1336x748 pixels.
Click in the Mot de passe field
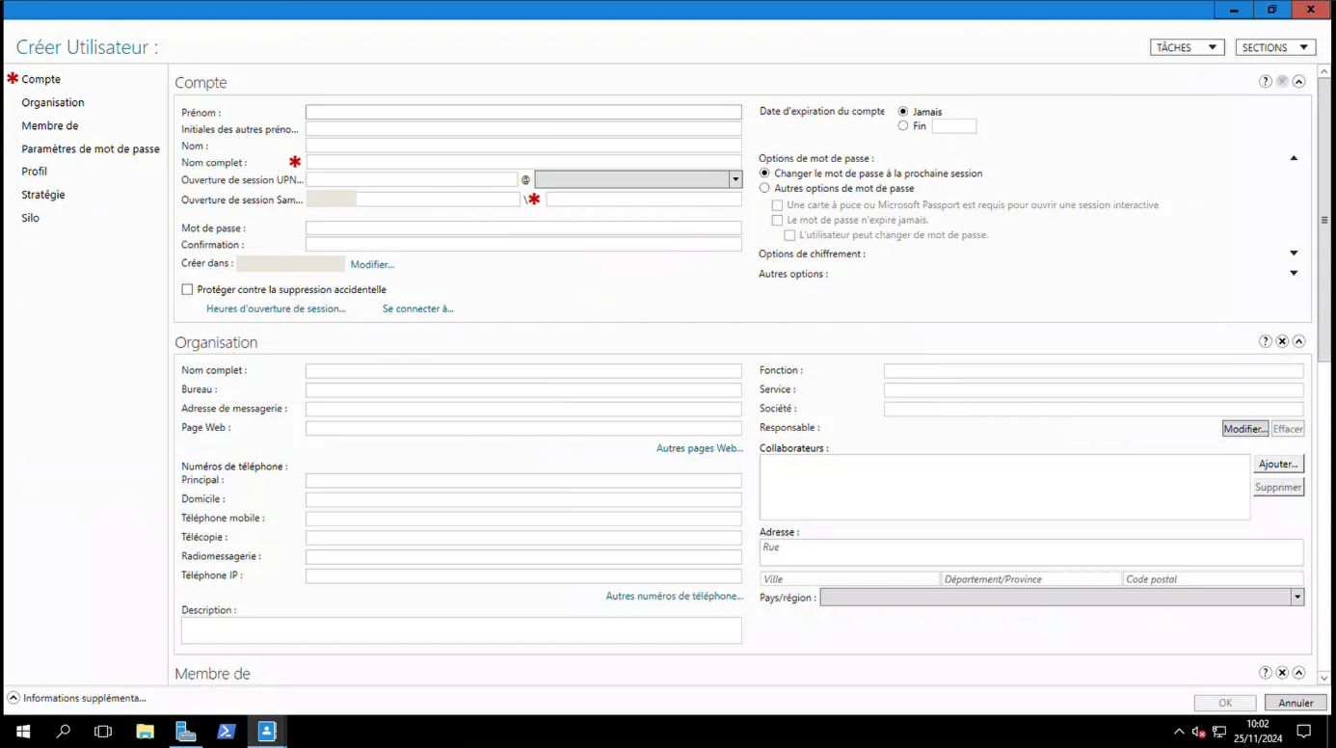pyautogui.click(x=523, y=228)
